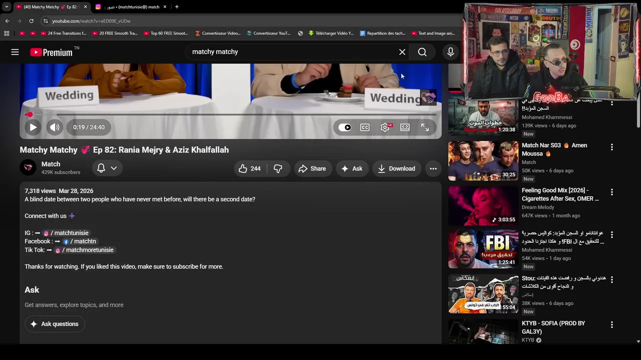Open the tab search dropdown arrow
Screen dimensions: 641x360
tap(6, 7)
